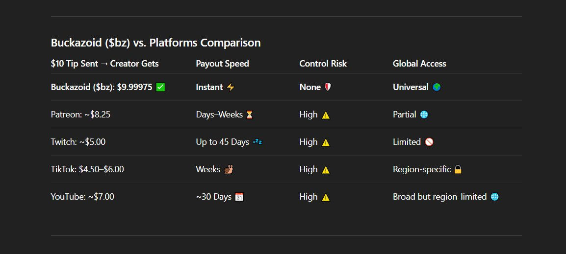This screenshot has width=566, height=254.
Task: Click the zzz emoji after Up to 45 Days
Action: pos(257,142)
